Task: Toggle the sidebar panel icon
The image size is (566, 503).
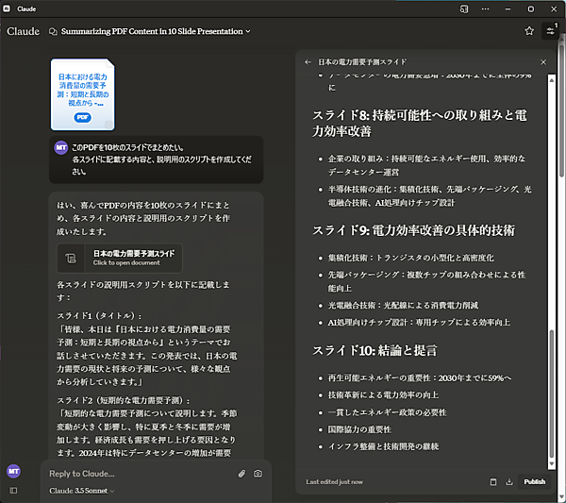Action: (x=13, y=490)
